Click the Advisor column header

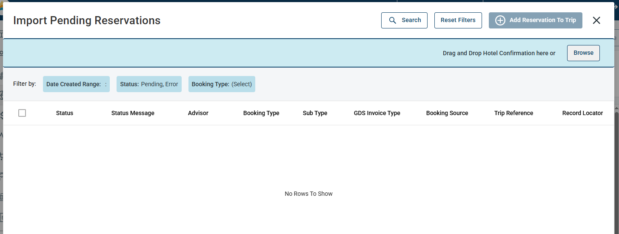coord(198,113)
